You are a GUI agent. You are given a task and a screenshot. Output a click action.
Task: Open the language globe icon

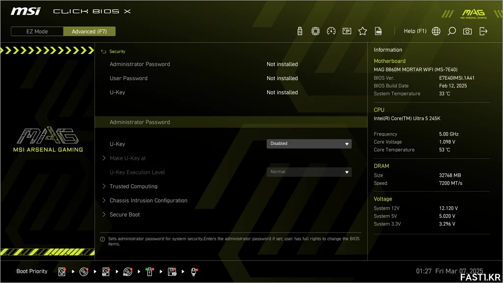(x=436, y=31)
